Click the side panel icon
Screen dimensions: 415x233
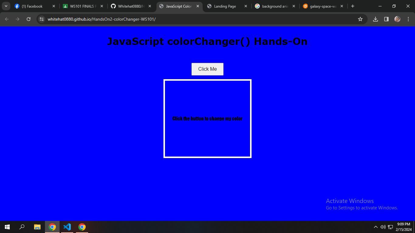click(386, 19)
